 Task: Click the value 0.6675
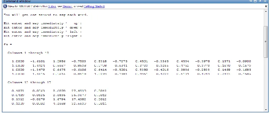pos(59,70)
